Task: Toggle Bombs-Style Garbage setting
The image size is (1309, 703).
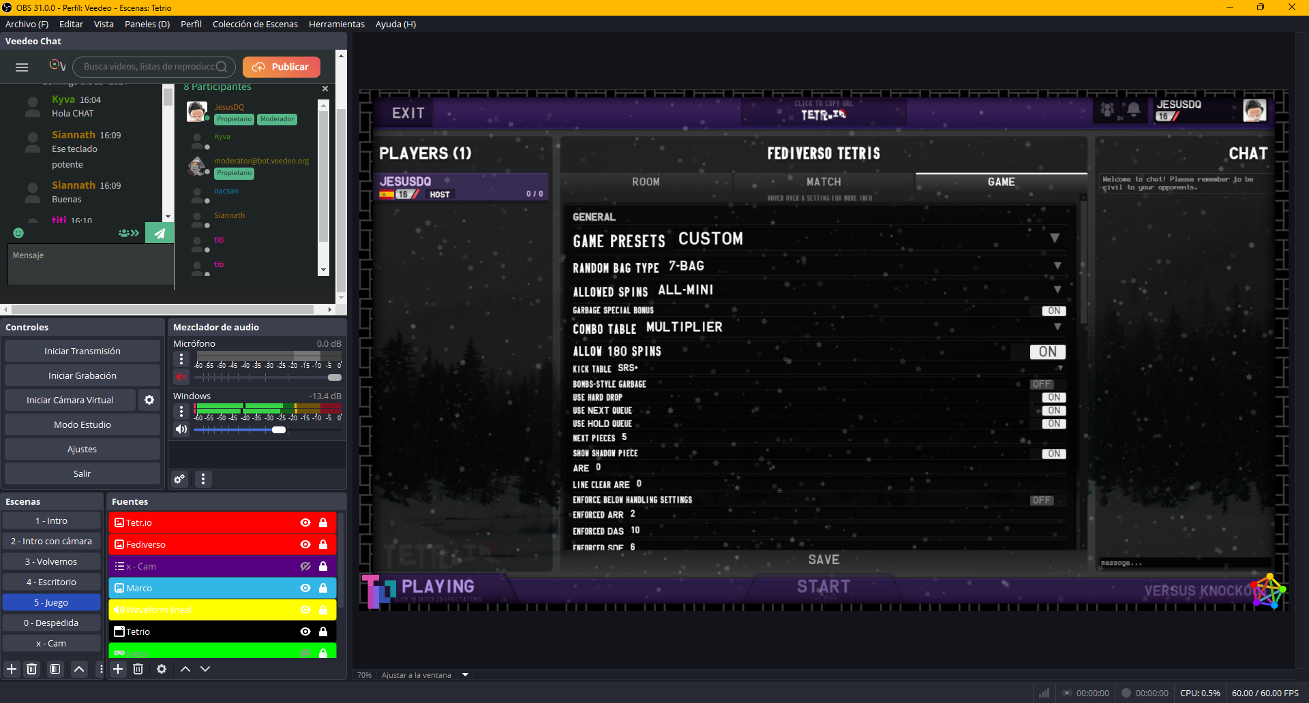Action: [x=1042, y=384]
